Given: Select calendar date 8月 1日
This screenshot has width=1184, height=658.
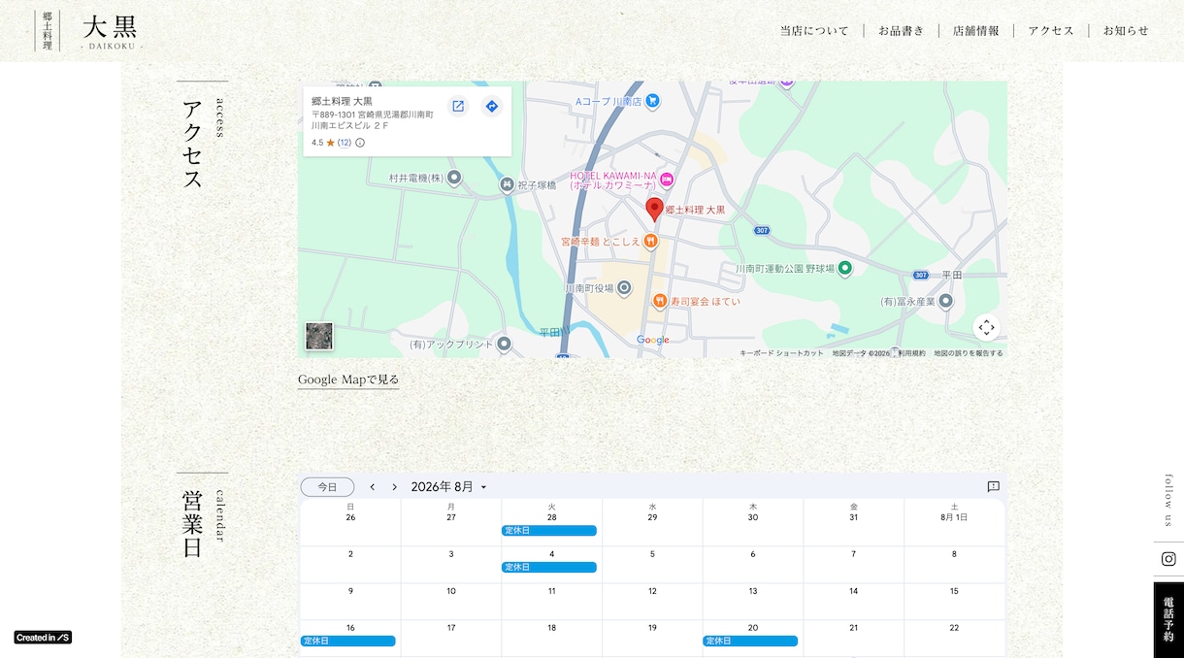Looking at the screenshot, I should point(954,517).
